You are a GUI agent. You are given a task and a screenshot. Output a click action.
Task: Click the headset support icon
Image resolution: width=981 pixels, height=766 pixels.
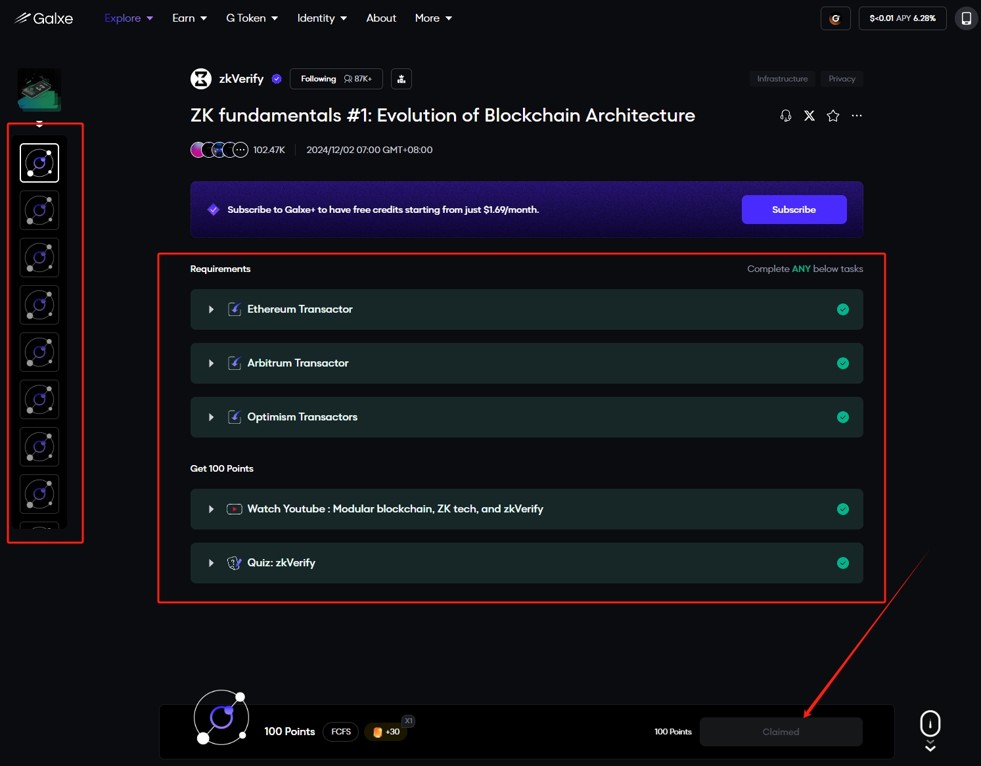(x=785, y=116)
